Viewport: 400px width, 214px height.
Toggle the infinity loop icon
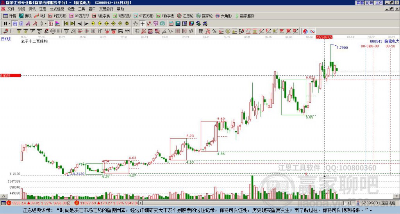[312, 31]
